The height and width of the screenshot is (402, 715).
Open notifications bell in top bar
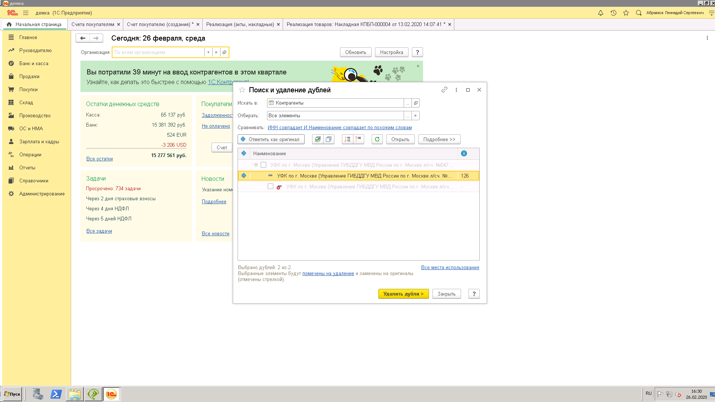coord(601,13)
